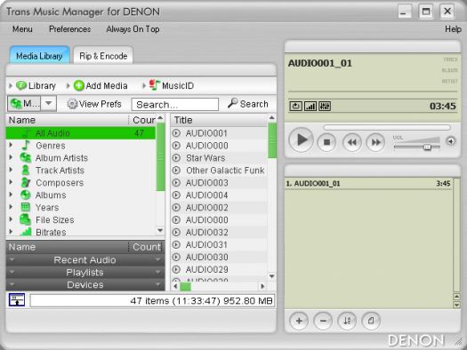Click the playlist sort button
The image size is (467, 350).
coord(347,321)
